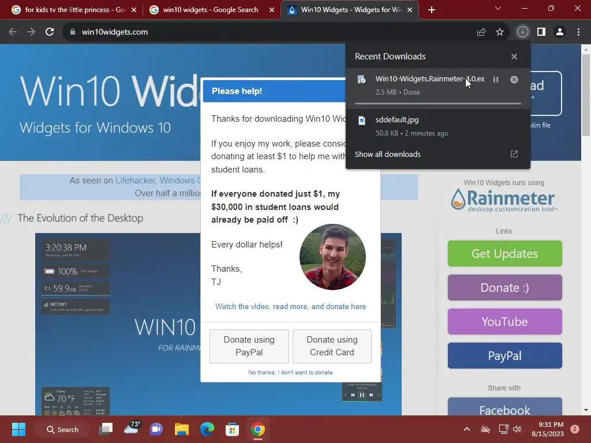Open the tab search dropdown
Viewport: 591px width, 443px height.
(498, 8)
